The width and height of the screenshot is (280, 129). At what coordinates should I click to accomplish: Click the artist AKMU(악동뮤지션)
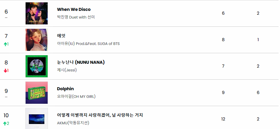[x=73, y=123]
